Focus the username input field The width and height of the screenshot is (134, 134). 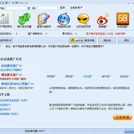16,8
